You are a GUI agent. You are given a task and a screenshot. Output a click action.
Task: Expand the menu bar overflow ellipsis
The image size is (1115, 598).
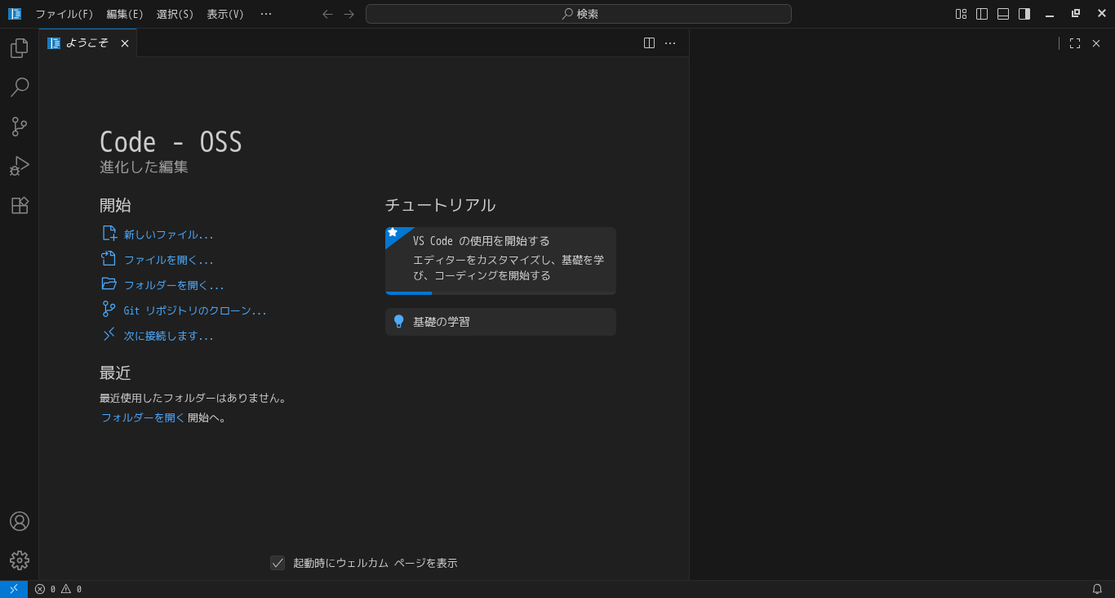click(266, 14)
